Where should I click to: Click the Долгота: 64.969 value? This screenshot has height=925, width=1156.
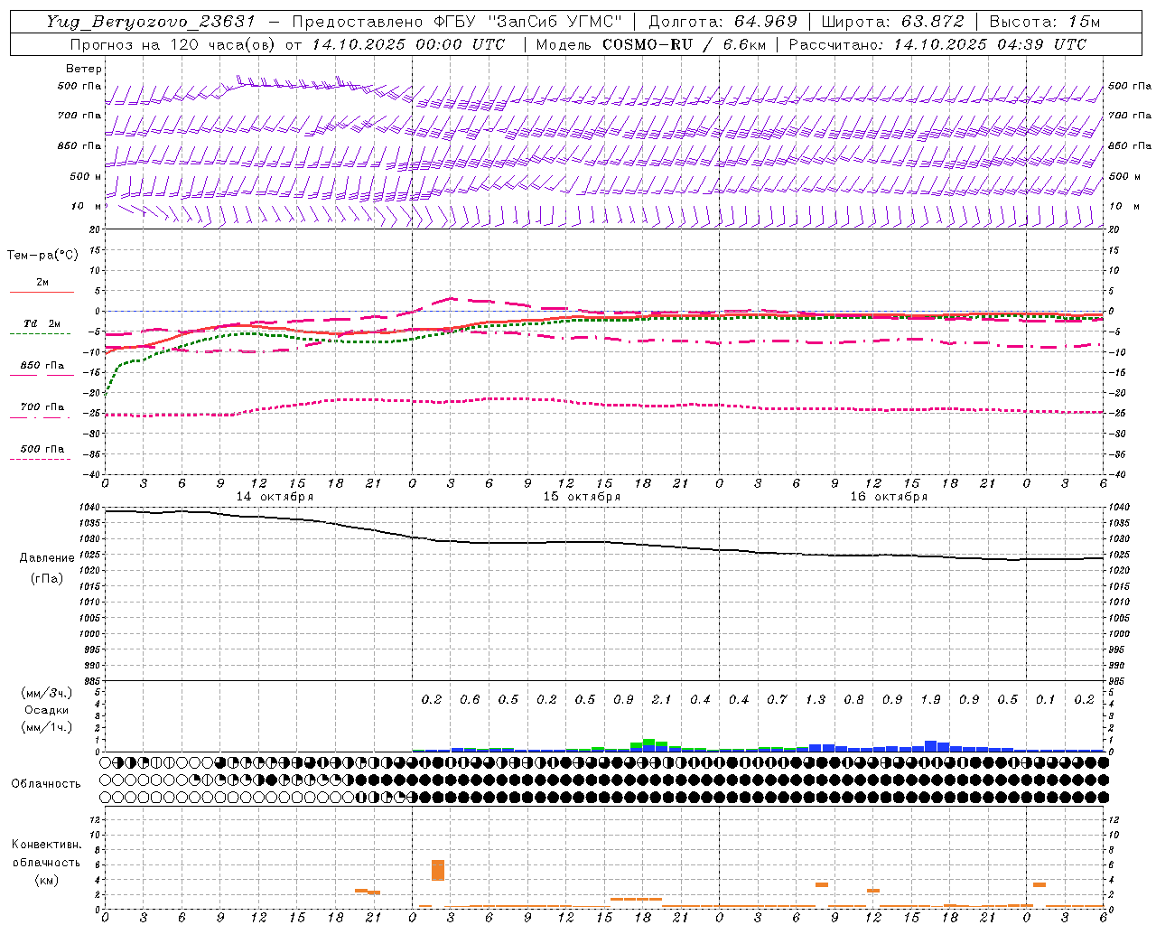[x=722, y=22]
